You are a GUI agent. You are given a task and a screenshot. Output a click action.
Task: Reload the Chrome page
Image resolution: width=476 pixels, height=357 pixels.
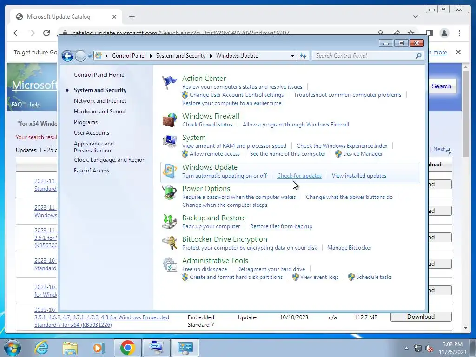[46, 33]
